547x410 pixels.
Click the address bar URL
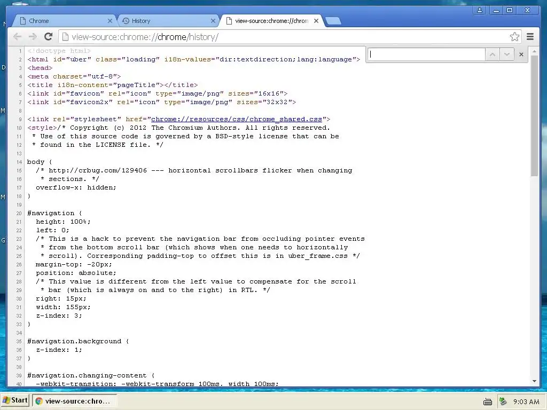(x=145, y=37)
